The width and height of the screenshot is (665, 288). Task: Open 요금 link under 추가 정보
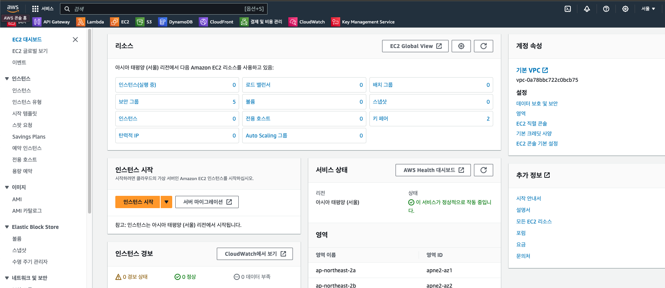(521, 245)
